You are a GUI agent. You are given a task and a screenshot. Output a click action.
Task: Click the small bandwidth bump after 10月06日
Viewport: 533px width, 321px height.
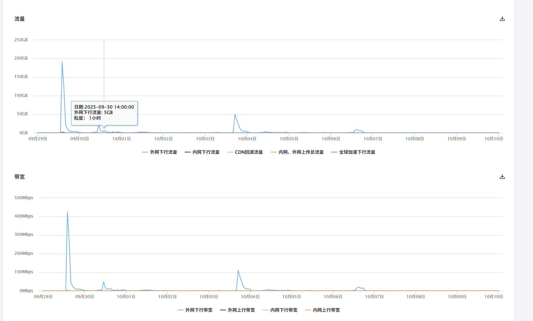point(359,288)
